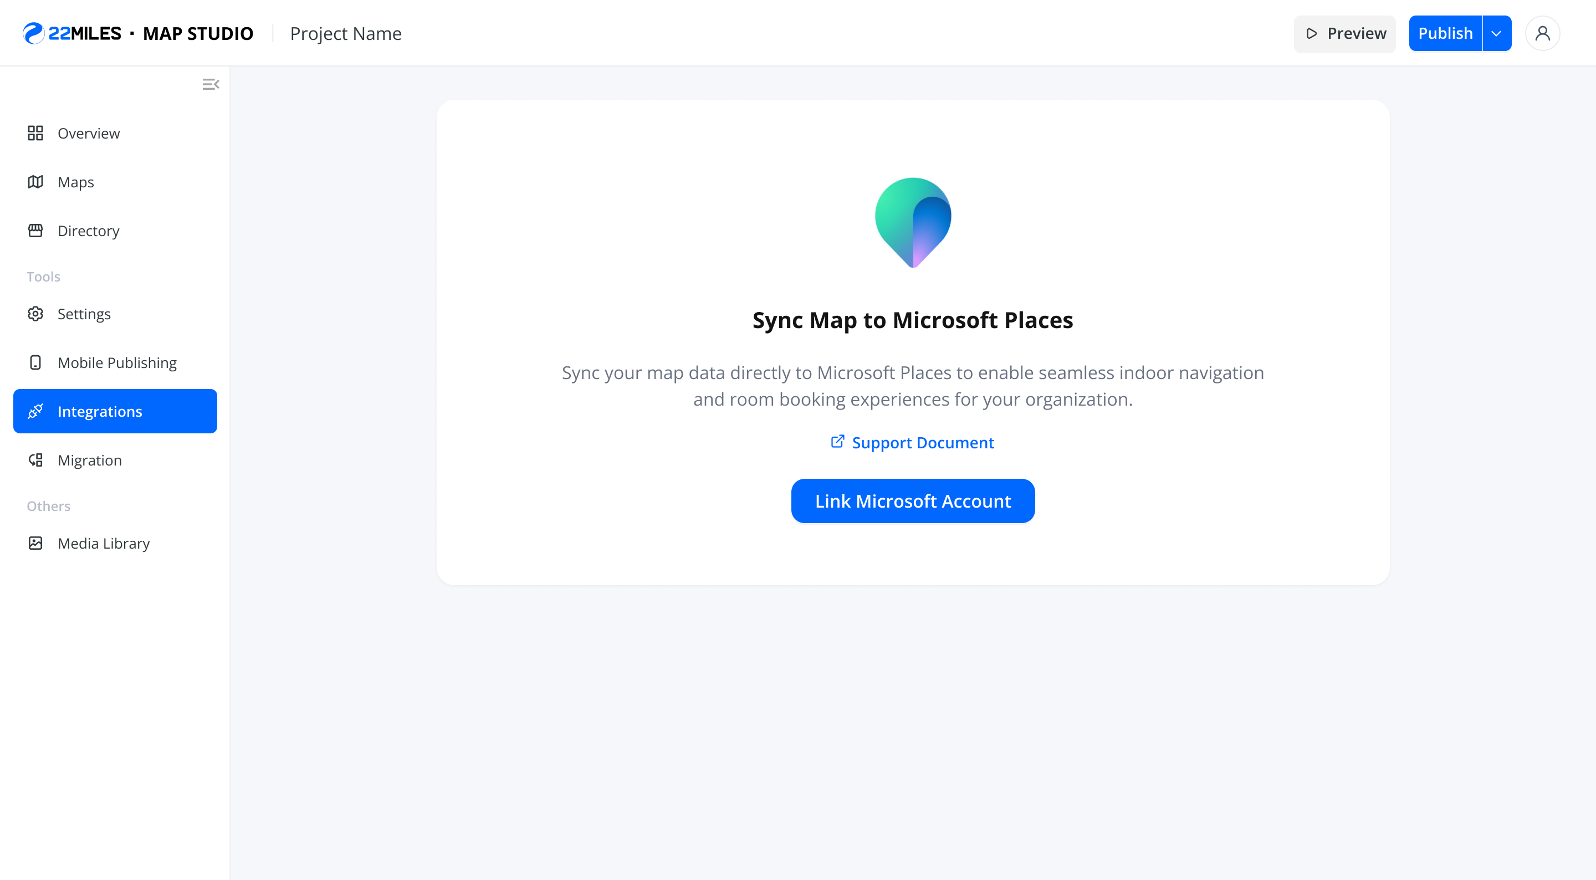The width and height of the screenshot is (1596, 880).
Task: Click the Preview button label
Action: (1357, 33)
